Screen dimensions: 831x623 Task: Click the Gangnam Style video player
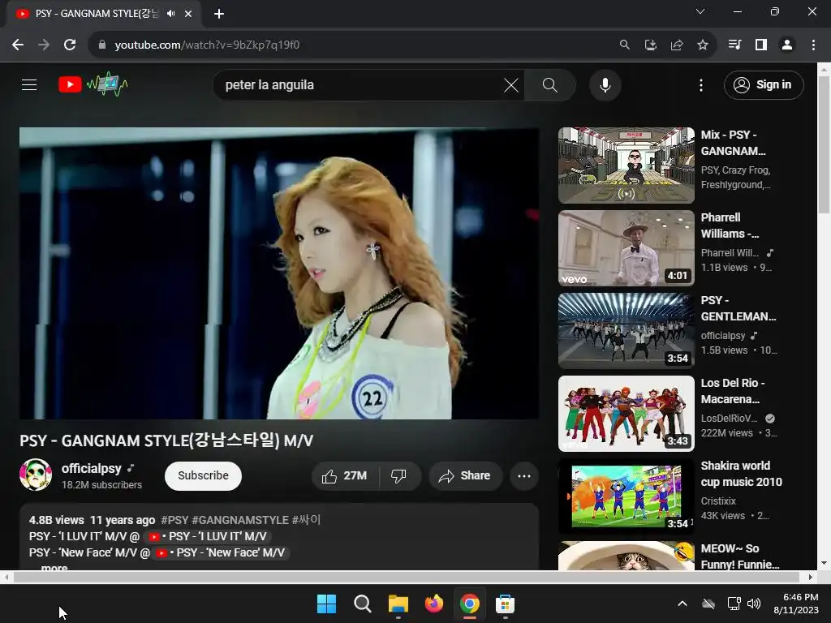coord(279,273)
